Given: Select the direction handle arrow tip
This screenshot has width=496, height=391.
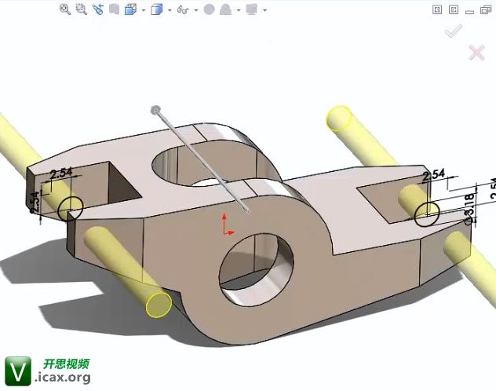Looking at the screenshot, I should [x=156, y=110].
